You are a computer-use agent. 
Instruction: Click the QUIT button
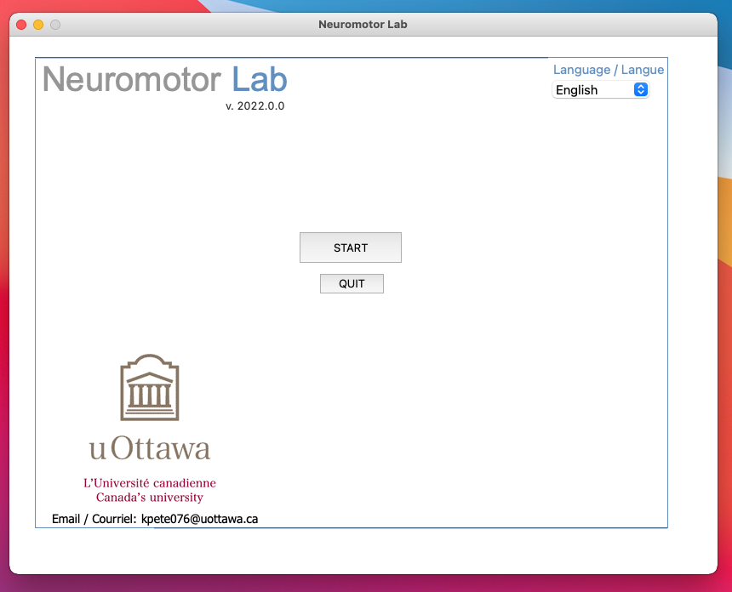point(352,283)
